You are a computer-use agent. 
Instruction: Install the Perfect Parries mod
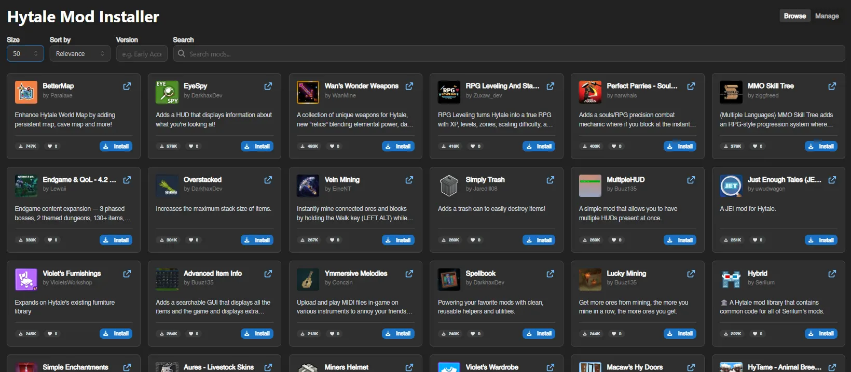[680, 147]
